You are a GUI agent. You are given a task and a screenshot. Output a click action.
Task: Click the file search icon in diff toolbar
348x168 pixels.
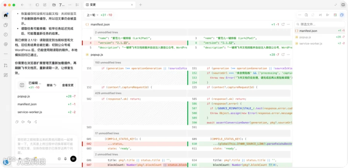[x=306, y=15]
